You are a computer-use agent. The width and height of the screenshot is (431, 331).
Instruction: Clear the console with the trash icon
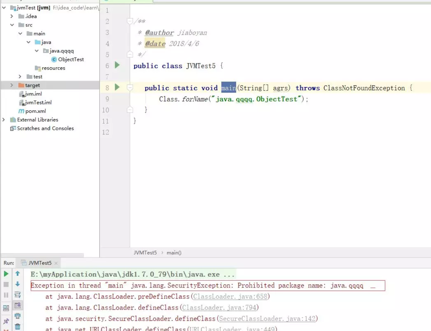point(17,326)
